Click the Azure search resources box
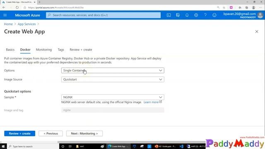This screenshot has width=265, height=149. coord(103,15)
